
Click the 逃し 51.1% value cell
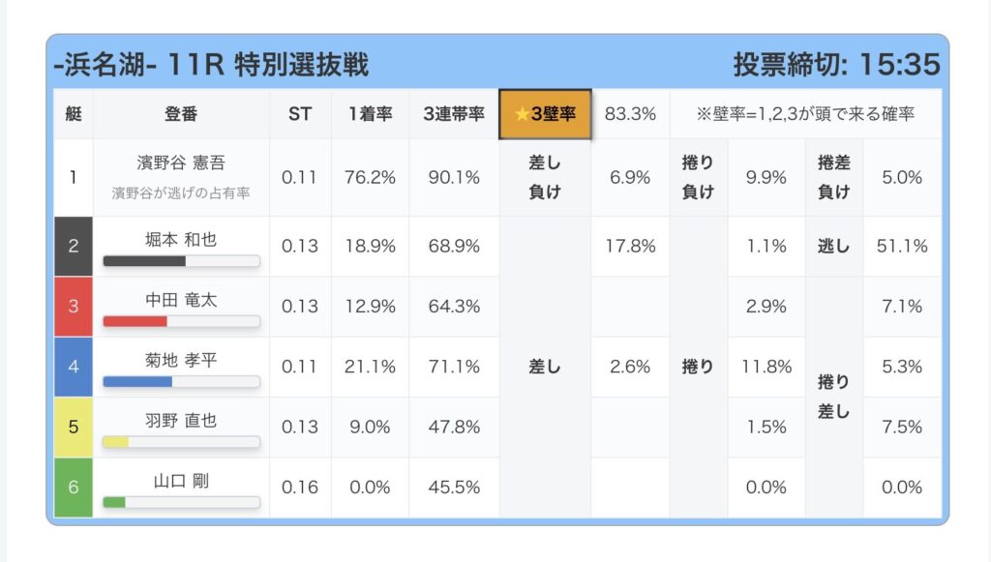coord(902,247)
